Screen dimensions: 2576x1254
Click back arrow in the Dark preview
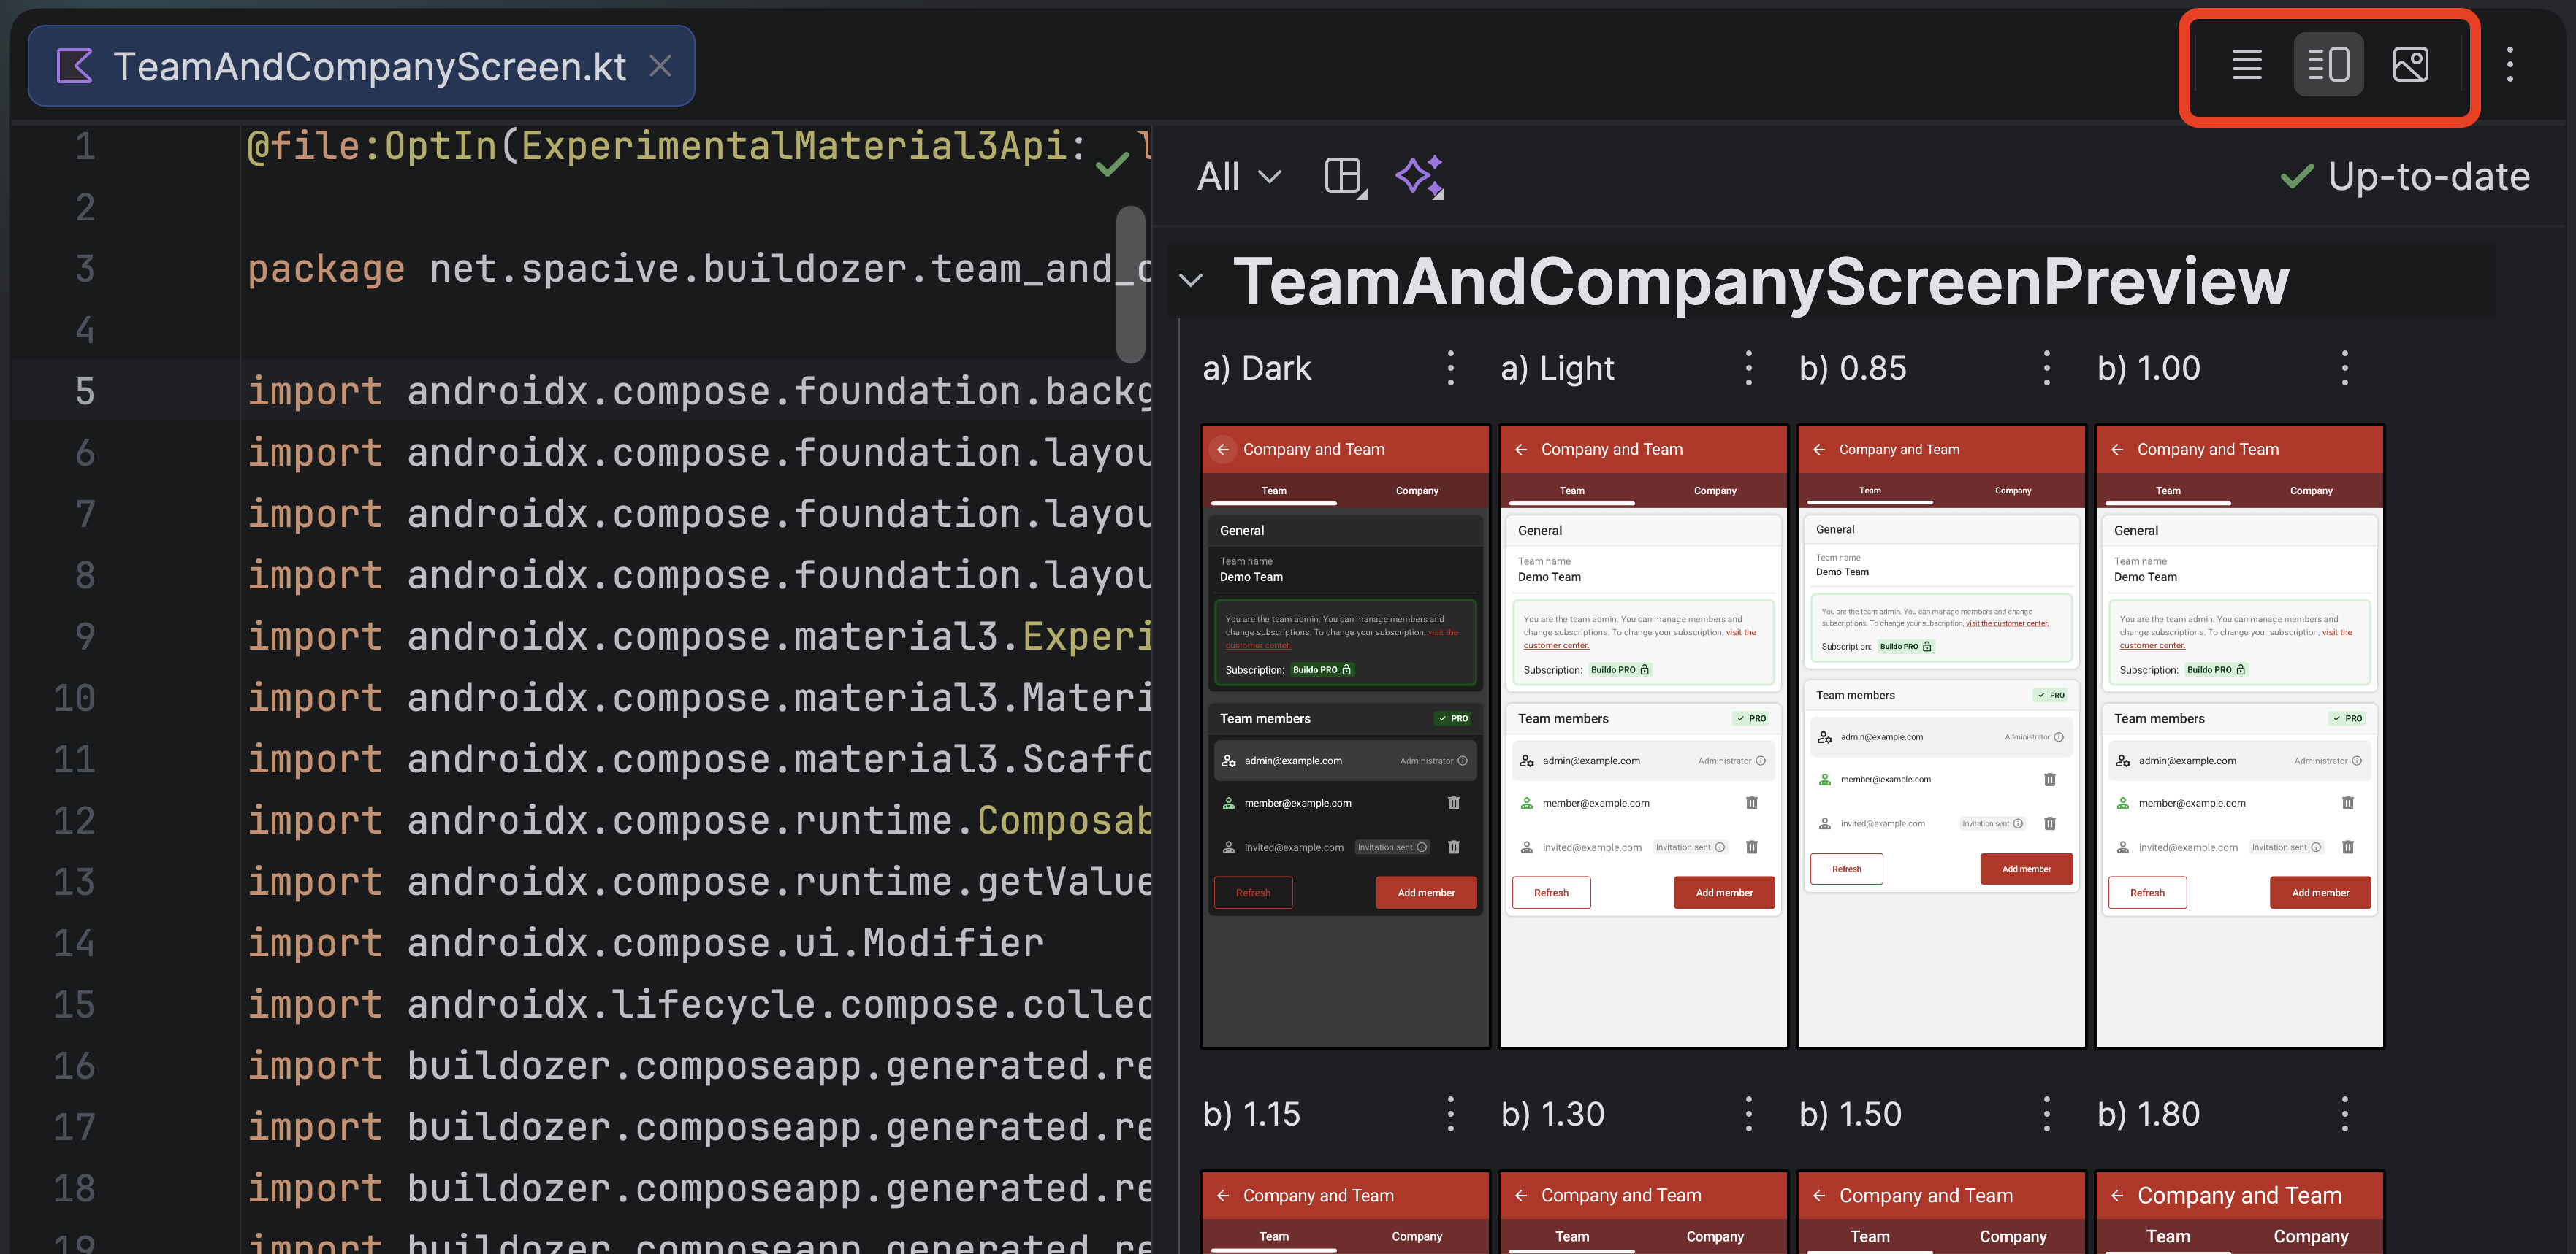click(1222, 450)
